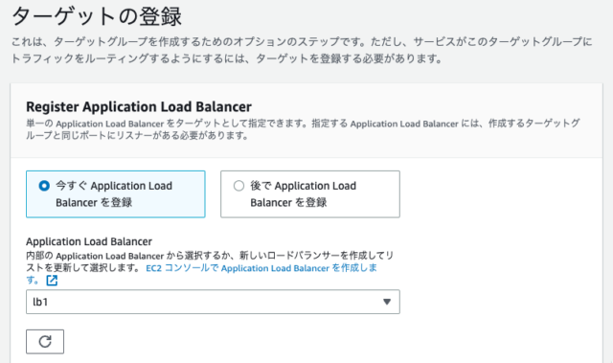
Task: Click the refresh load balancer list icon
Action: pyautogui.click(x=45, y=342)
